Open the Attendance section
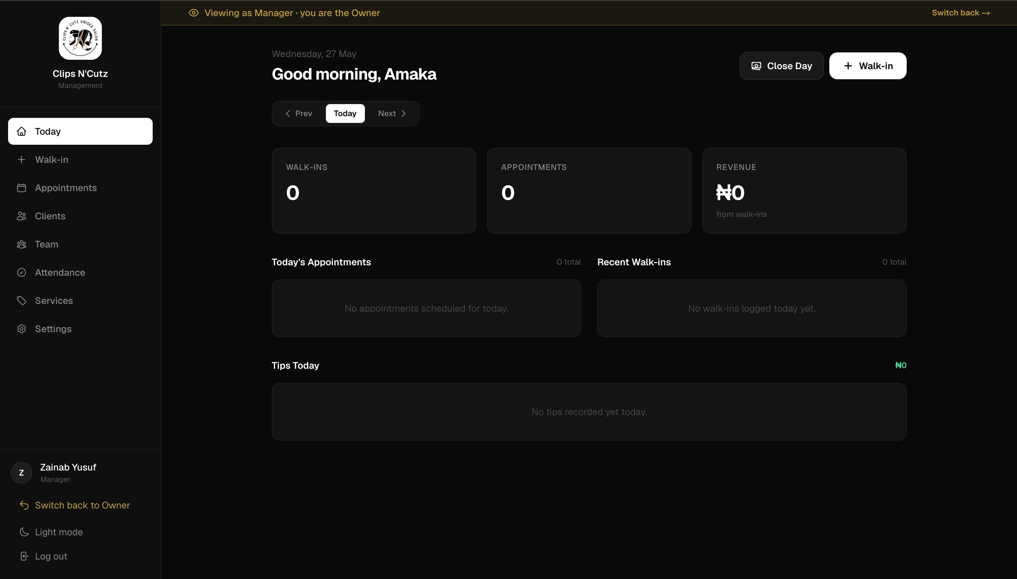Viewport: 1017px width, 579px height. tap(80, 272)
